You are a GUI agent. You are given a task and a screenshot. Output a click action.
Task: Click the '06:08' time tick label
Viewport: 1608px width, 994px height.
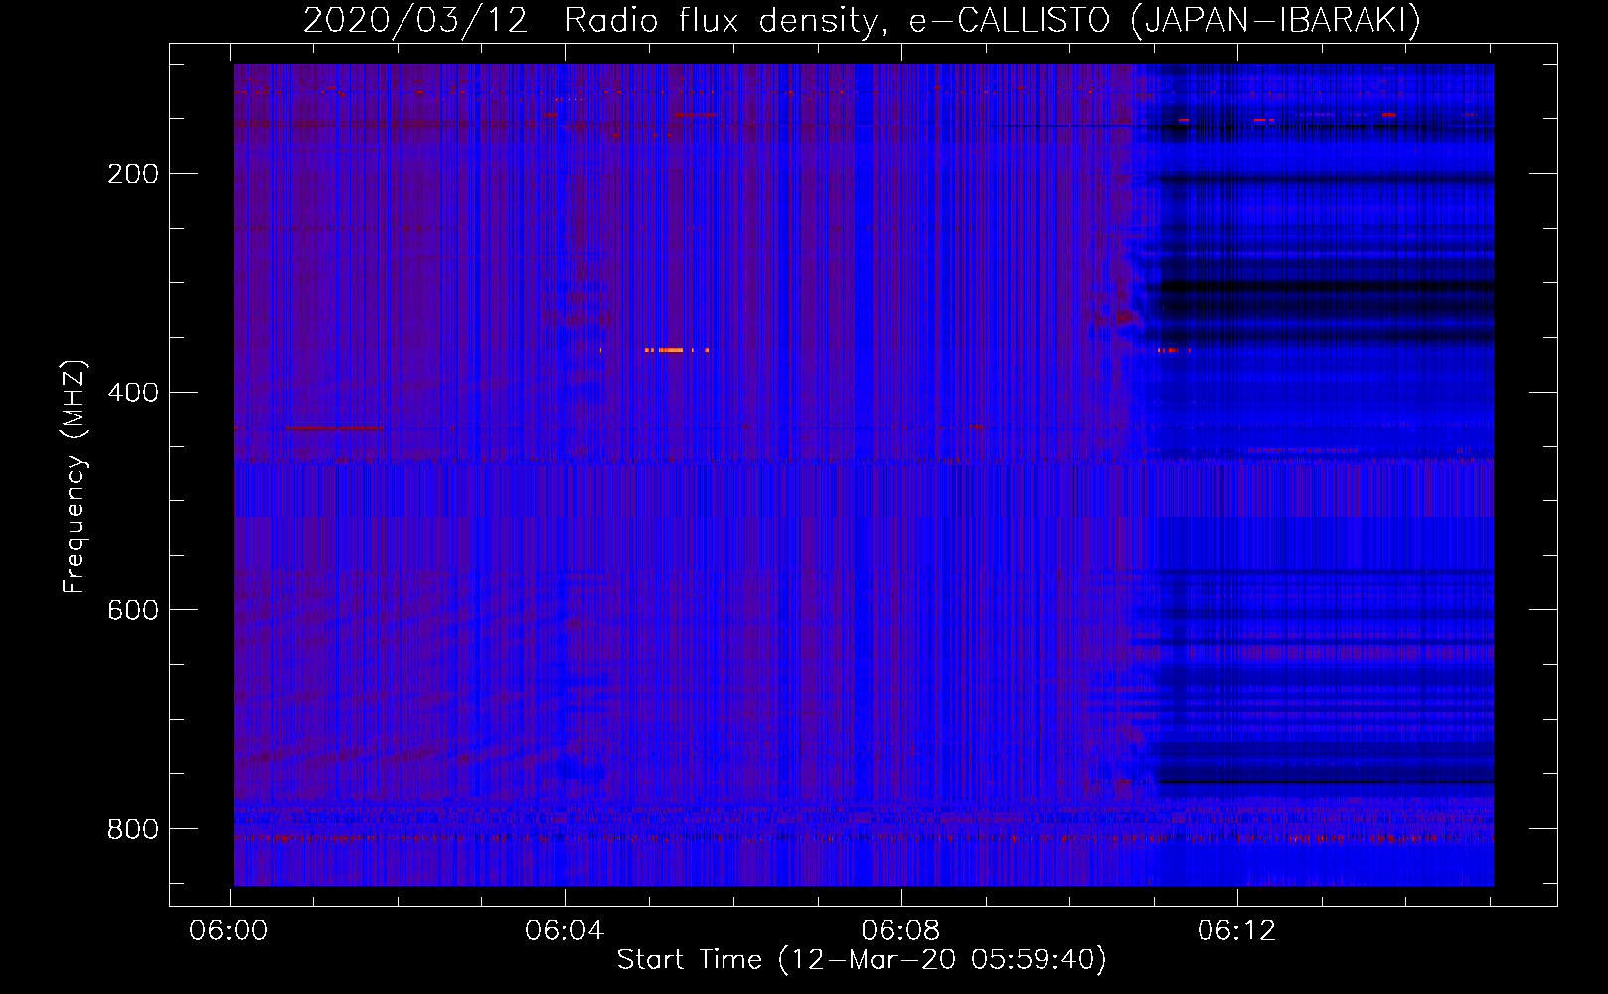[x=900, y=931]
